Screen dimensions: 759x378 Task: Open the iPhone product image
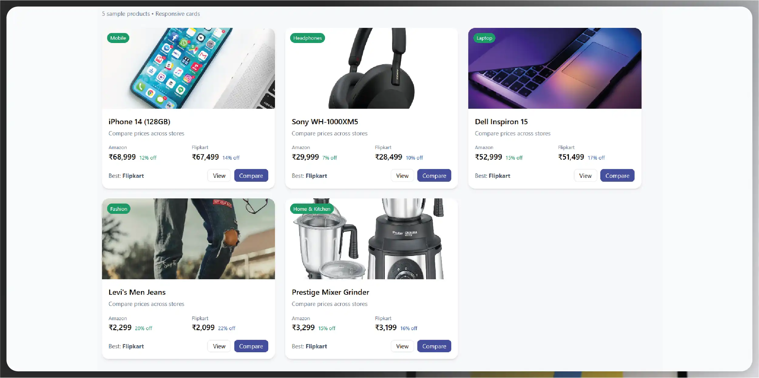click(x=188, y=68)
